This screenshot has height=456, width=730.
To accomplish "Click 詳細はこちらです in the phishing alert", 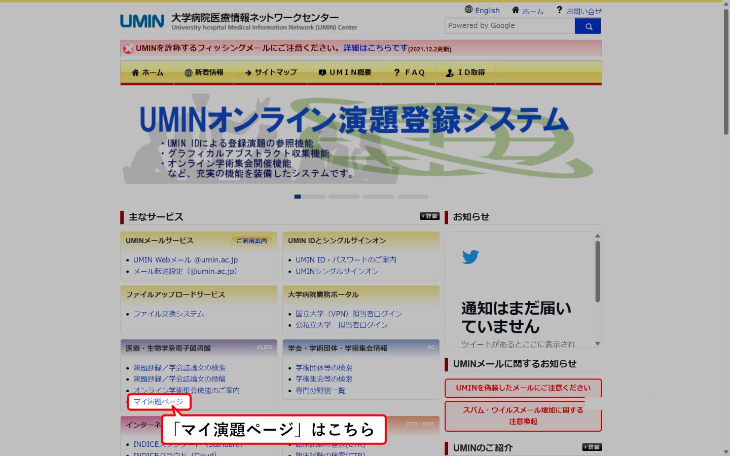I will pos(372,49).
